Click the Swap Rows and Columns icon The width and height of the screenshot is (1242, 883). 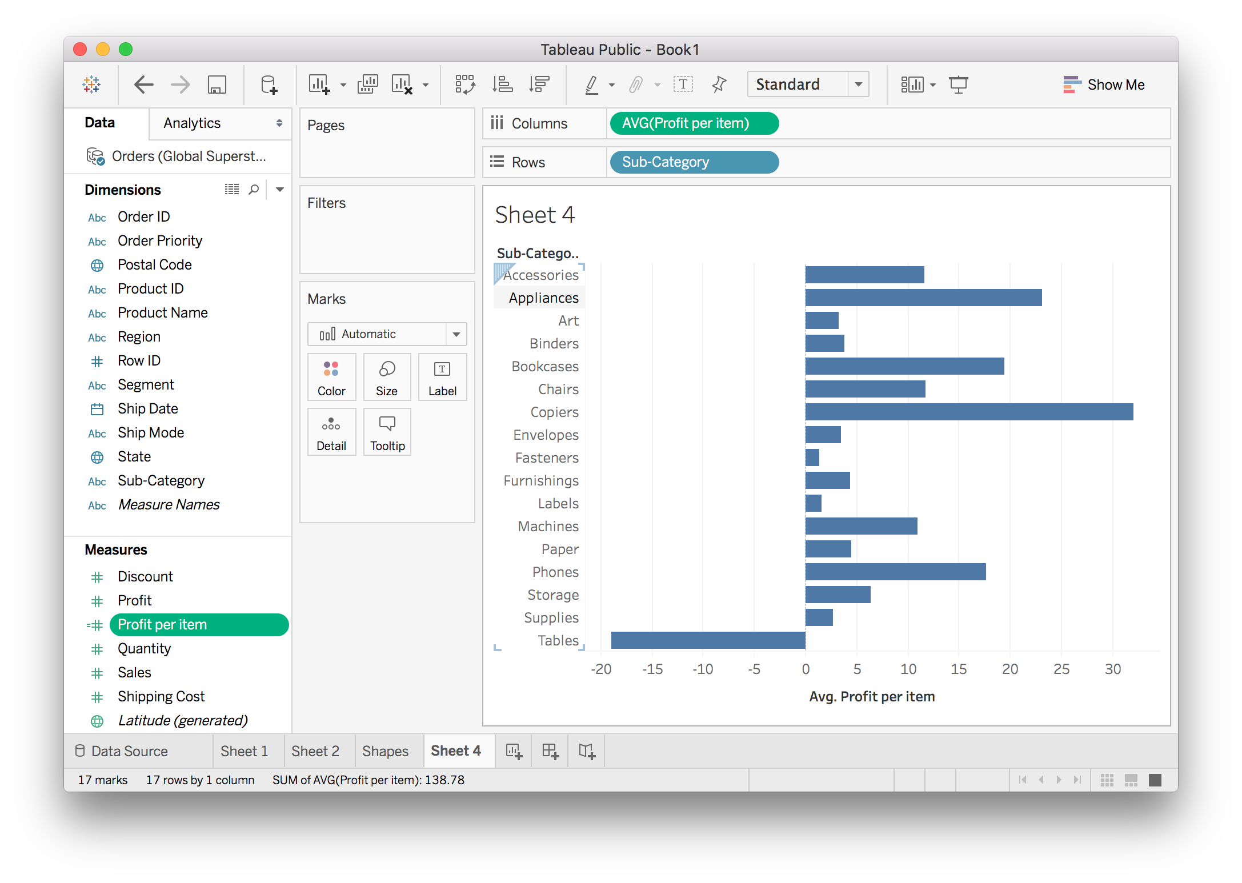(x=465, y=85)
